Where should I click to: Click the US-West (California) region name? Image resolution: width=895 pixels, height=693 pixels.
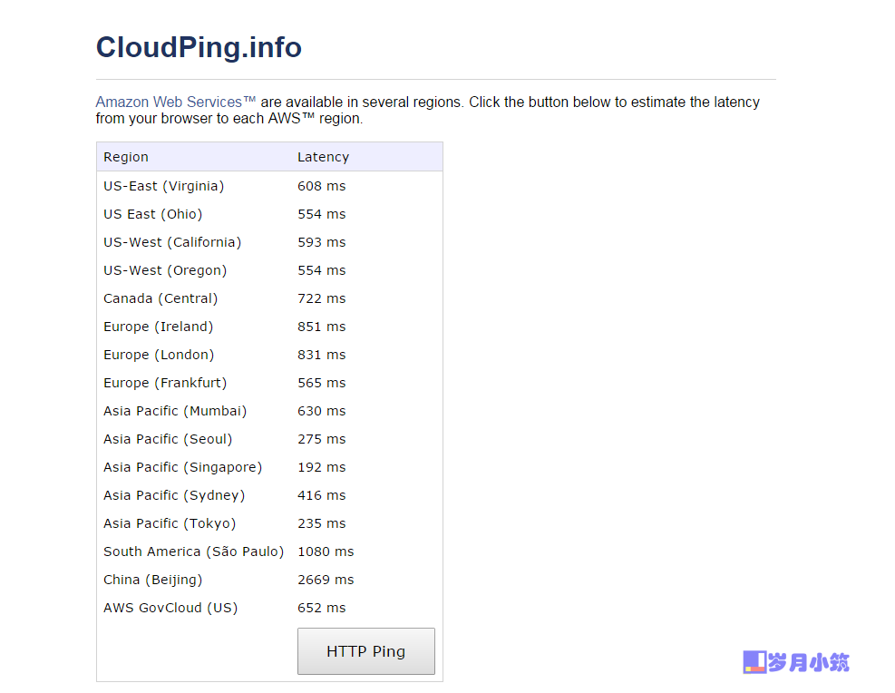[x=172, y=242]
